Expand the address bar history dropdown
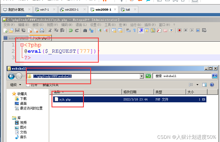The height and width of the screenshot is (142, 220). point(142,76)
